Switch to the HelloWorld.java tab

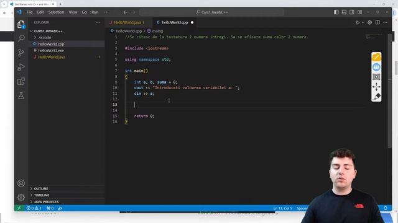coord(128,22)
